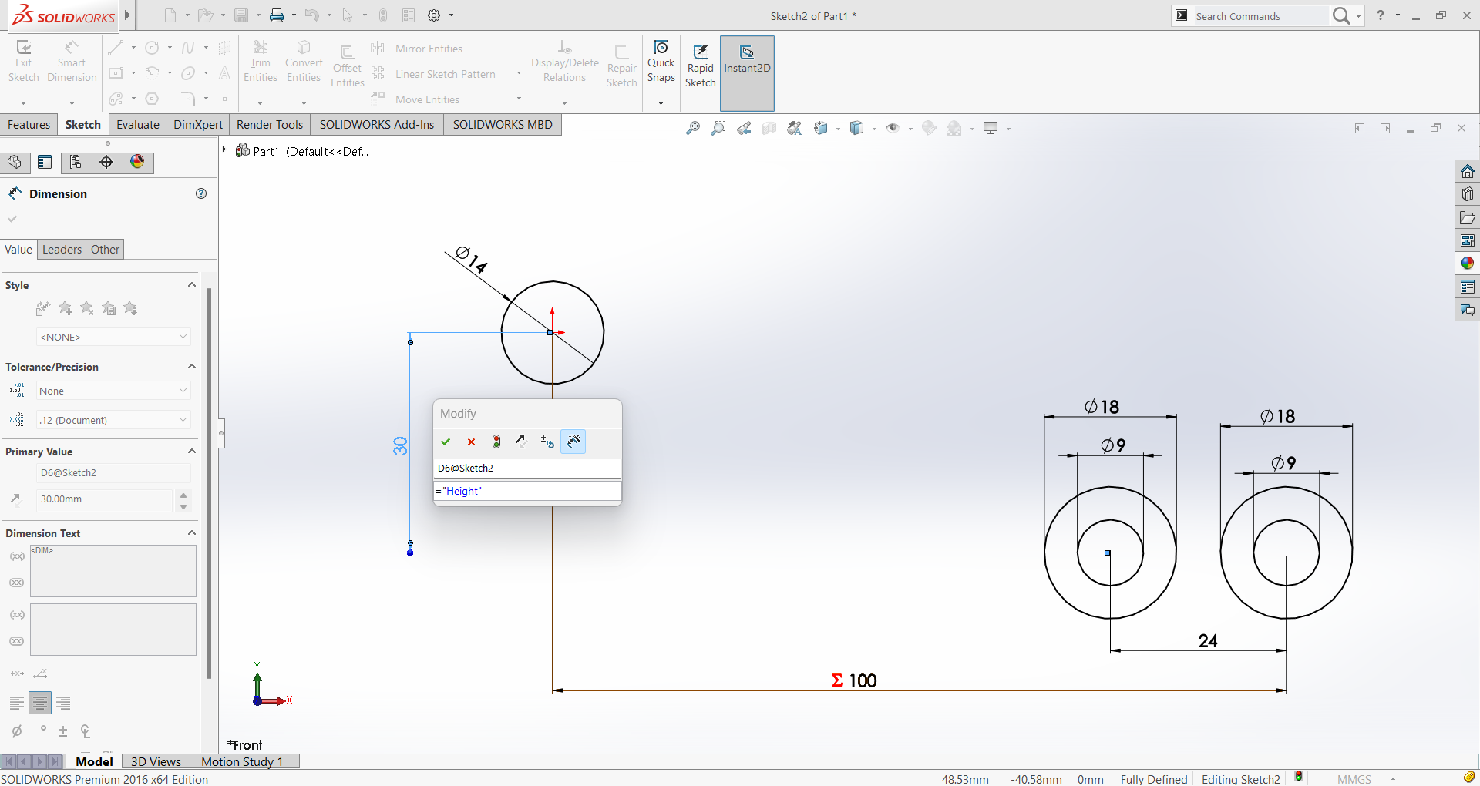Click the PropertyManager vertical scrollbar
Screen dimensions: 1480x786
(209, 482)
